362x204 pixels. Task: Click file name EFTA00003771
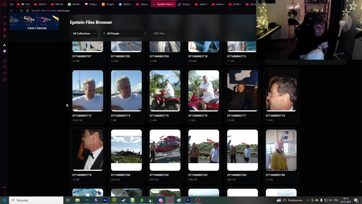(x=237, y=56)
